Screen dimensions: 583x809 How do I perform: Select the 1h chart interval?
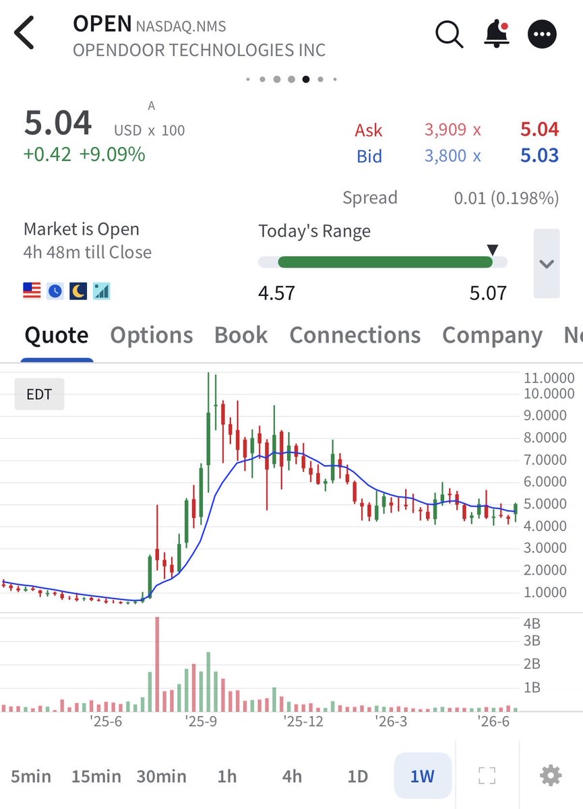click(227, 777)
